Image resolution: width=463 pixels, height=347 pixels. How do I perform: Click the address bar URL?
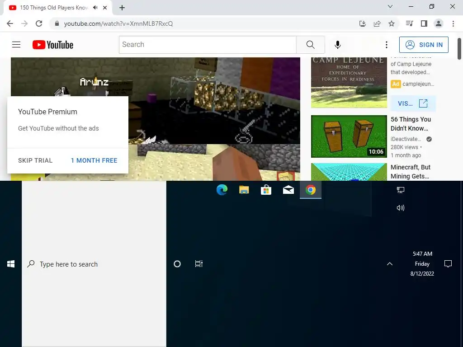118,23
